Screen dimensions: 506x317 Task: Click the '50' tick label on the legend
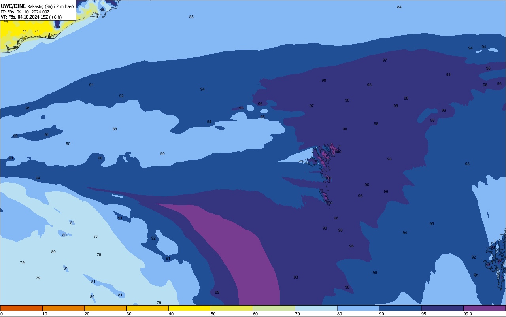pyautogui.click(x=213, y=314)
